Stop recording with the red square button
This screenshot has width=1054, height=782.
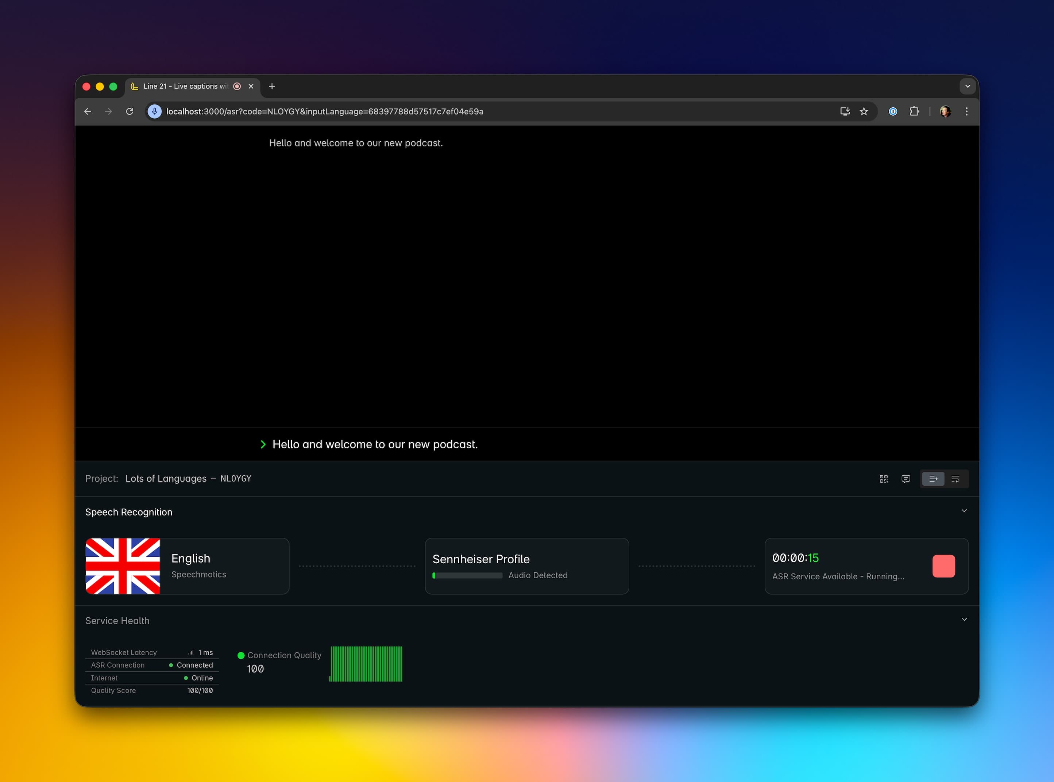943,566
